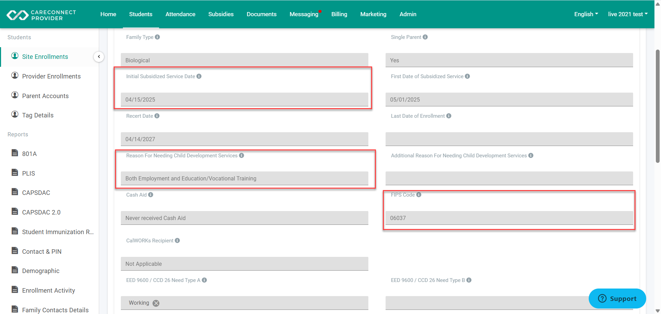Open Tag Details page
661x314 pixels.
(x=38, y=115)
